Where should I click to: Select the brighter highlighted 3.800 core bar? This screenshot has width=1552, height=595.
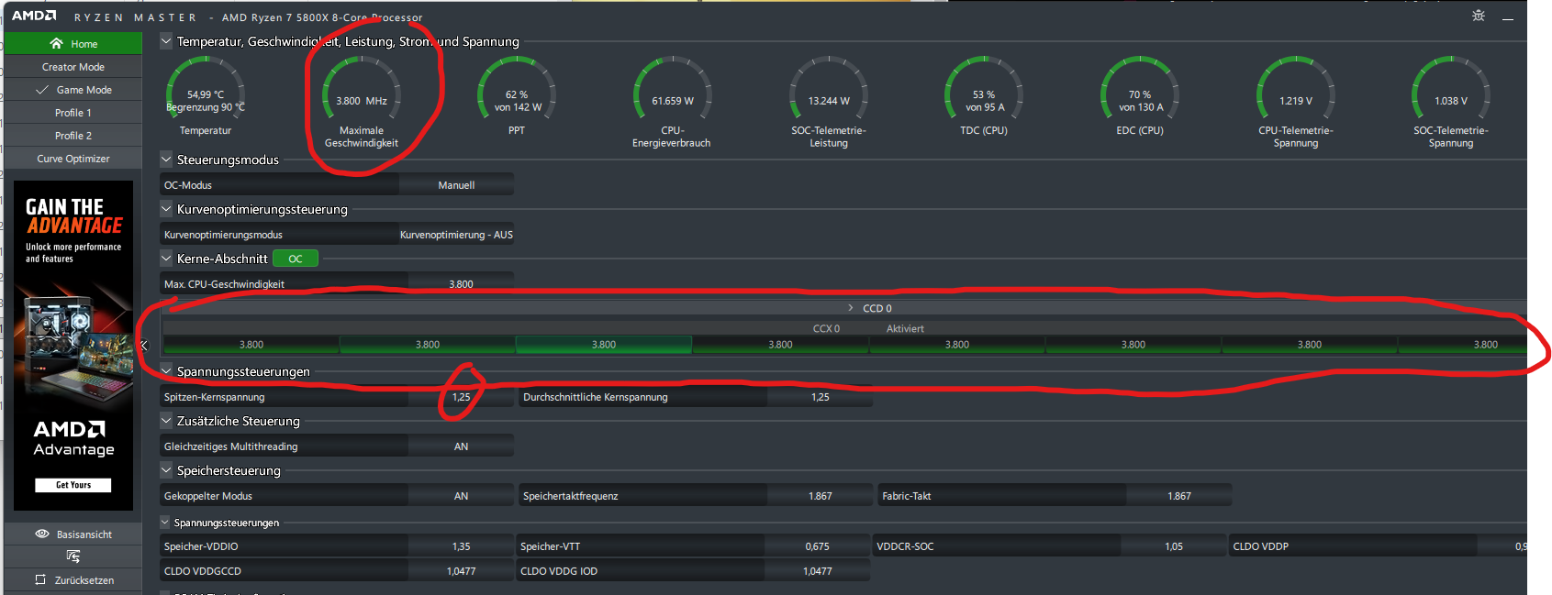pyautogui.click(x=604, y=345)
